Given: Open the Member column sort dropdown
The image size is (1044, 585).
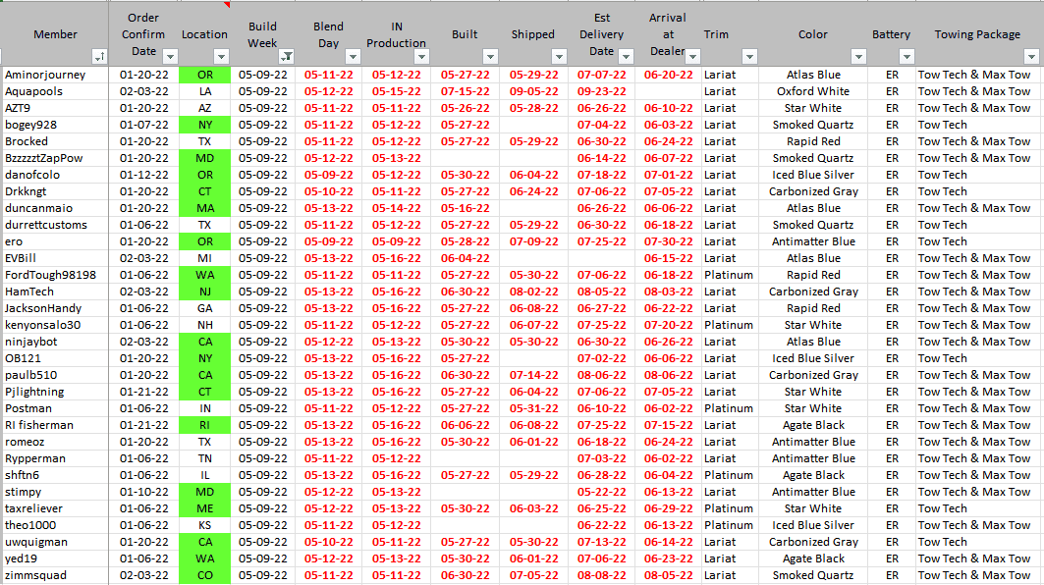Looking at the screenshot, I should [98, 57].
